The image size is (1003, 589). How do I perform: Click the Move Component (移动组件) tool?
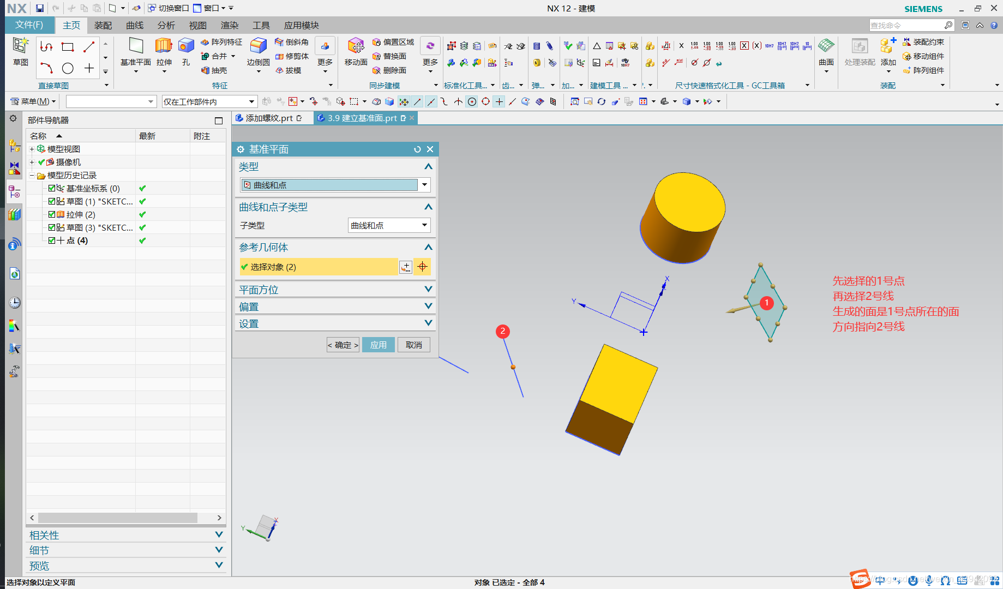pyautogui.click(x=923, y=56)
